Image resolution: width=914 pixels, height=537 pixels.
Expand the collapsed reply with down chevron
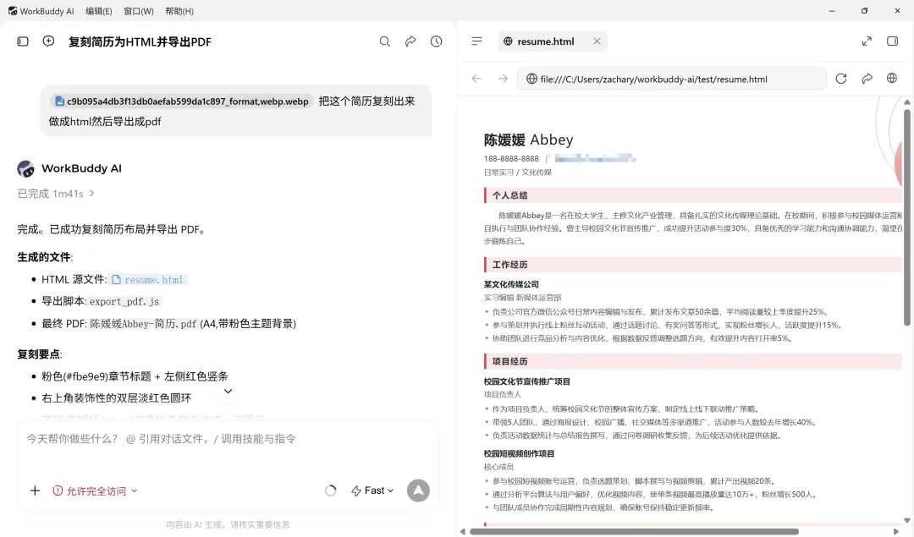228,392
